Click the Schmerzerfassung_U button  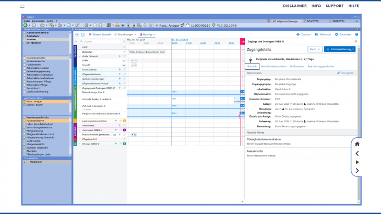point(340,49)
